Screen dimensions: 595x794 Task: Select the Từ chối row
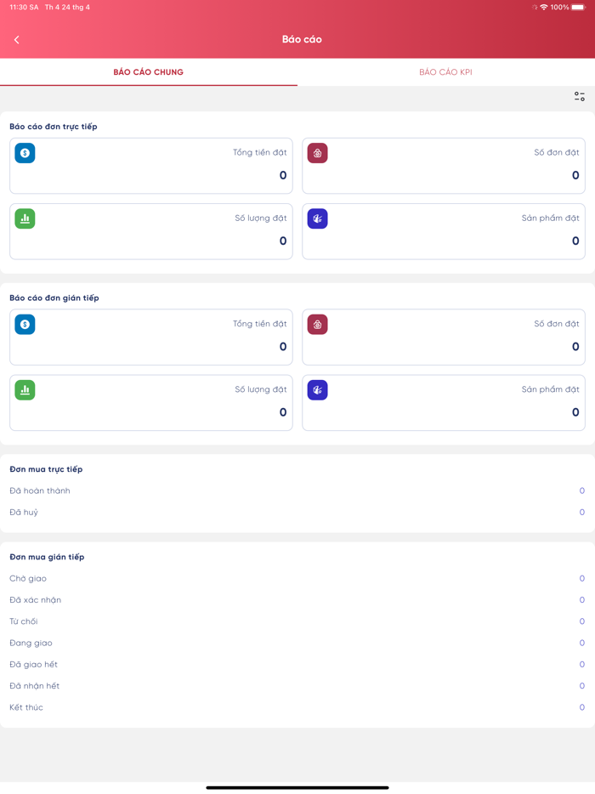click(297, 621)
